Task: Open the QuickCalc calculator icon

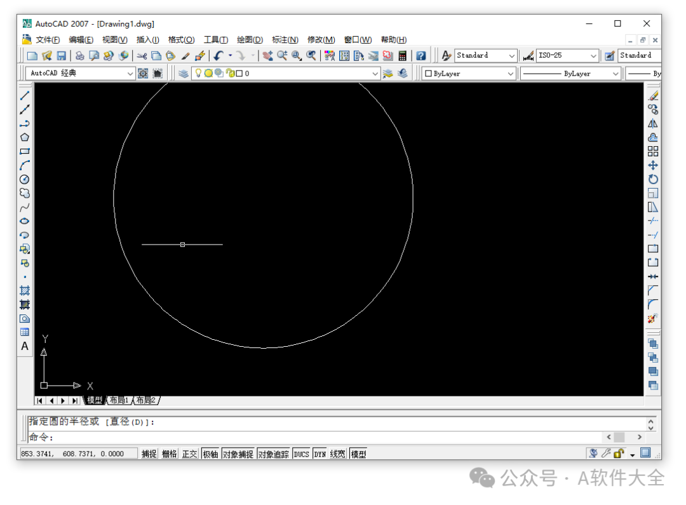Action: (403, 55)
